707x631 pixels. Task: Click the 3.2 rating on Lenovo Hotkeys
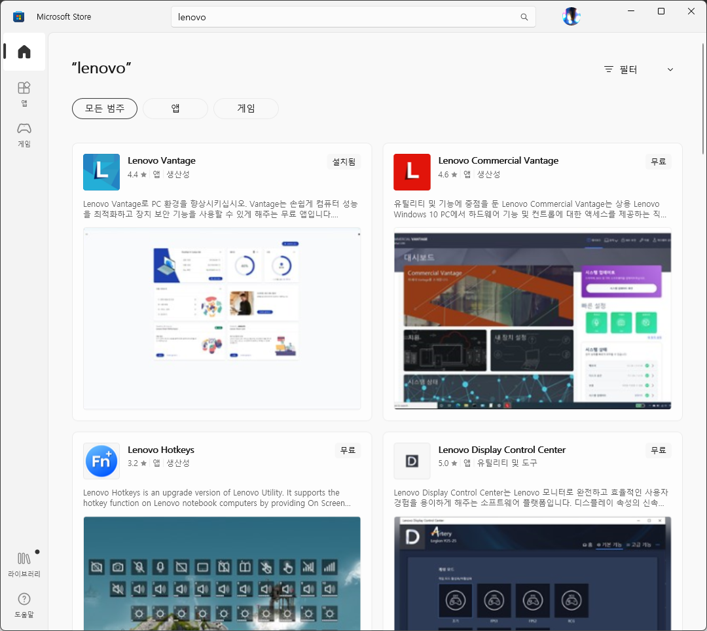pos(137,463)
